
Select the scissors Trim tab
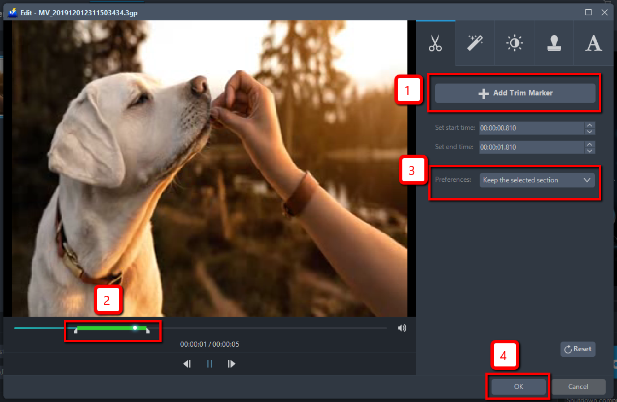(x=435, y=43)
